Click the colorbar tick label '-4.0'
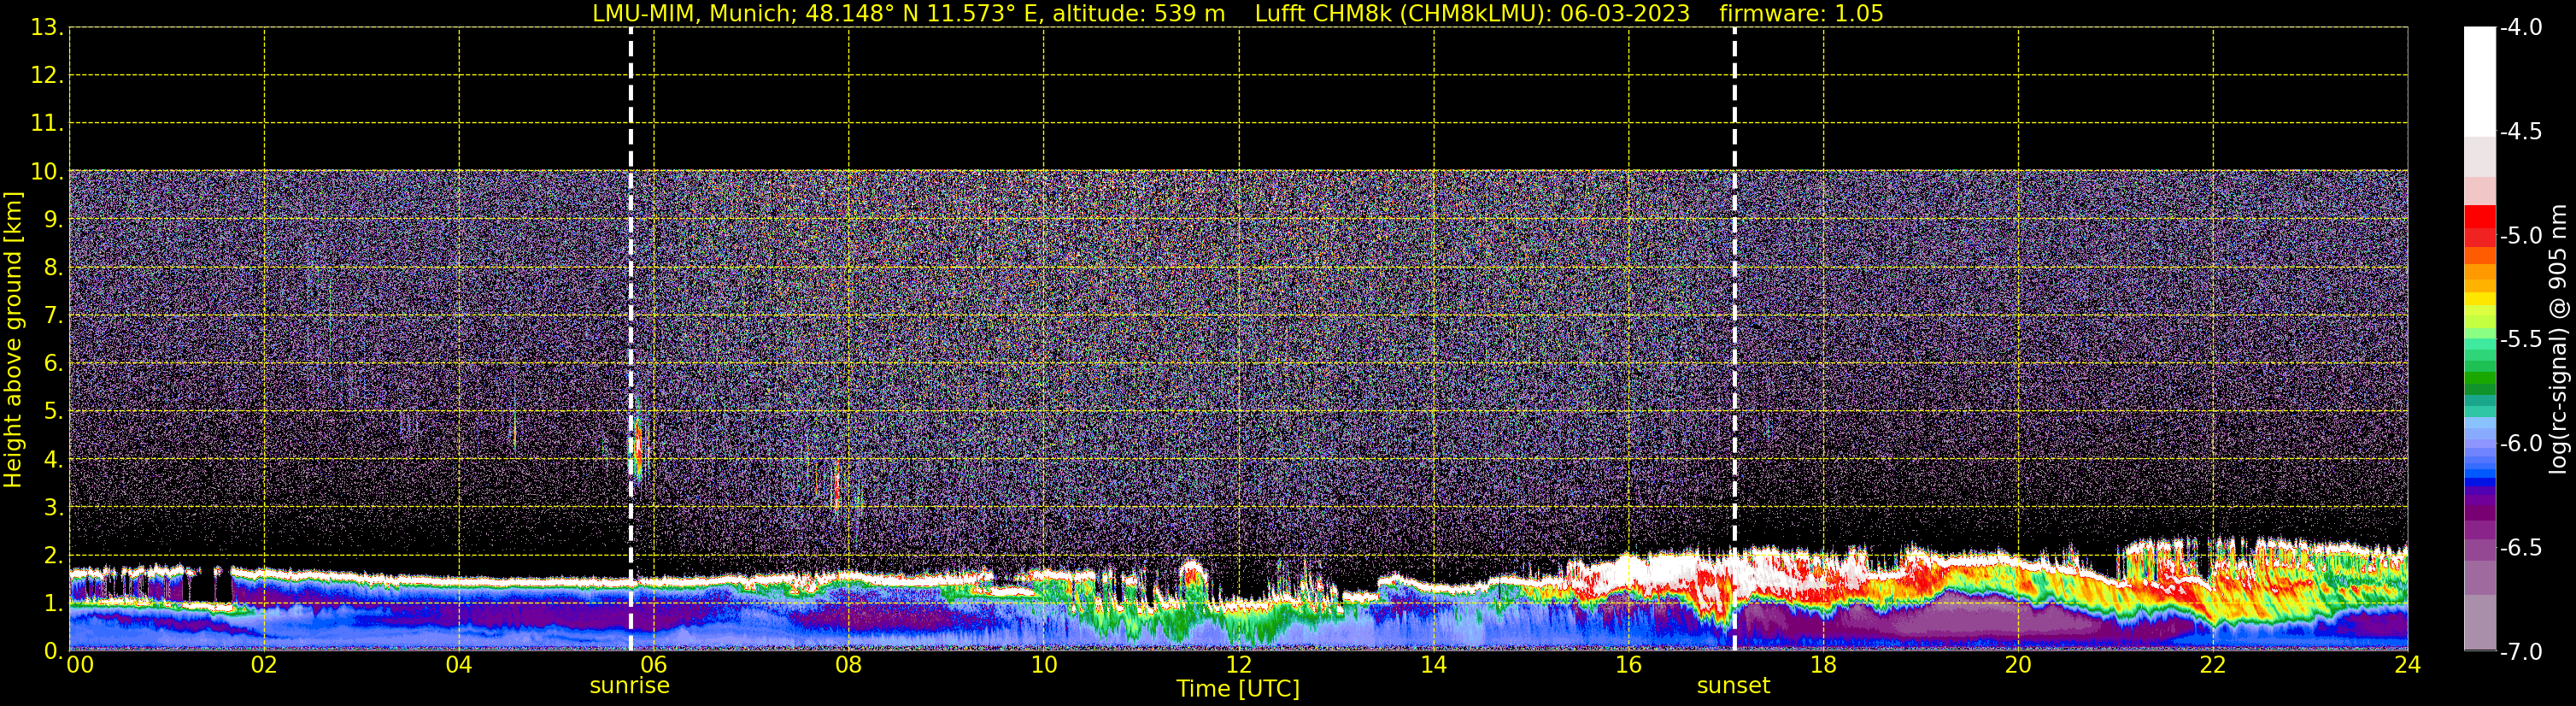The width and height of the screenshot is (2576, 706). click(x=2520, y=28)
